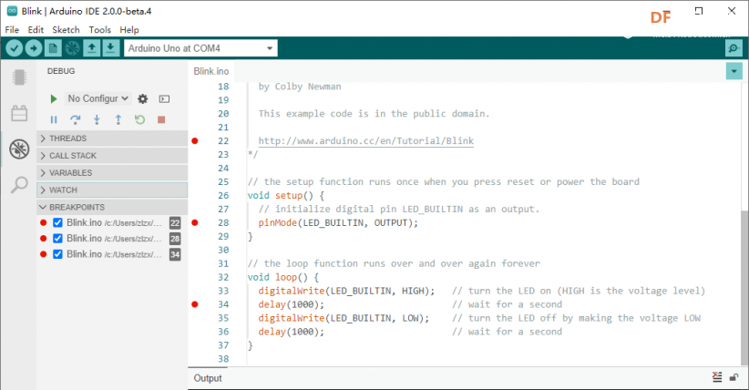Expand the VARIABLES section
The height and width of the screenshot is (390, 749).
pyautogui.click(x=112, y=173)
